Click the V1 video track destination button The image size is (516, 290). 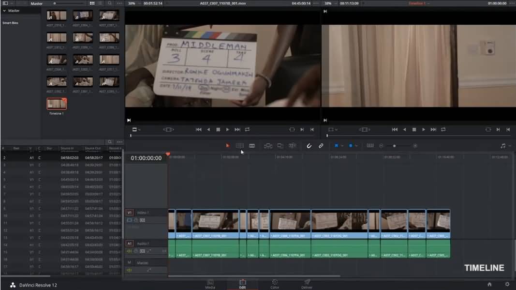click(129, 213)
